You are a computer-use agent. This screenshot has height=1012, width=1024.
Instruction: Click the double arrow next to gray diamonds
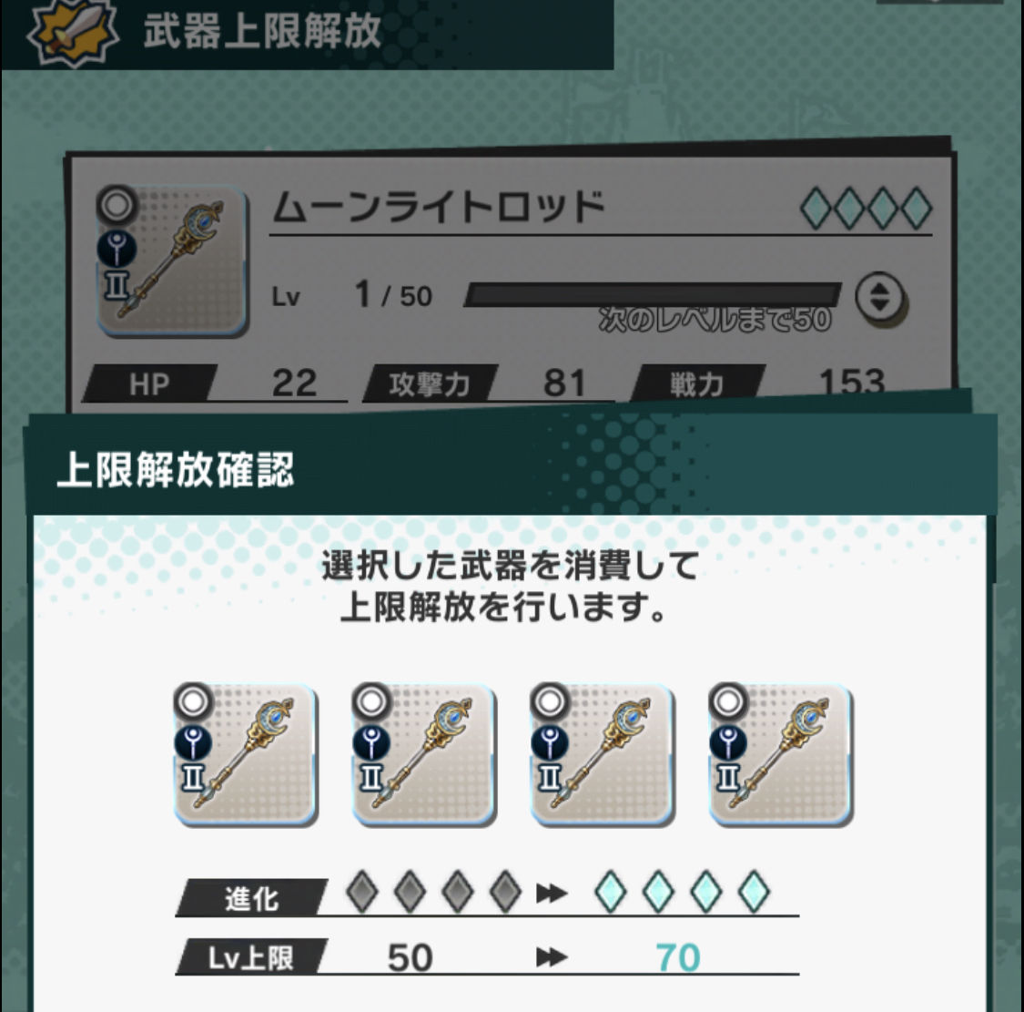coord(552,893)
